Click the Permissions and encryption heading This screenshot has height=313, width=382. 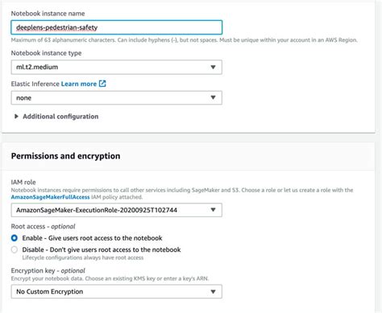click(x=65, y=156)
